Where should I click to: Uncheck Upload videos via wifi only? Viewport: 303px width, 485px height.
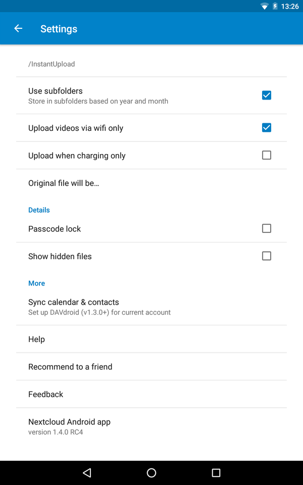[267, 128]
